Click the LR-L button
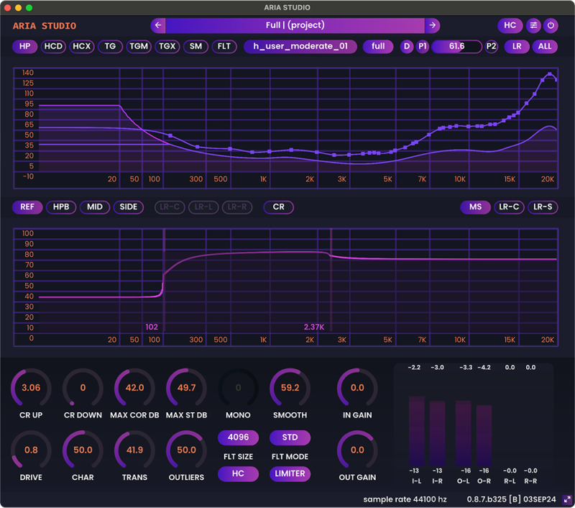Image resolution: width=575 pixels, height=508 pixels. coord(203,207)
